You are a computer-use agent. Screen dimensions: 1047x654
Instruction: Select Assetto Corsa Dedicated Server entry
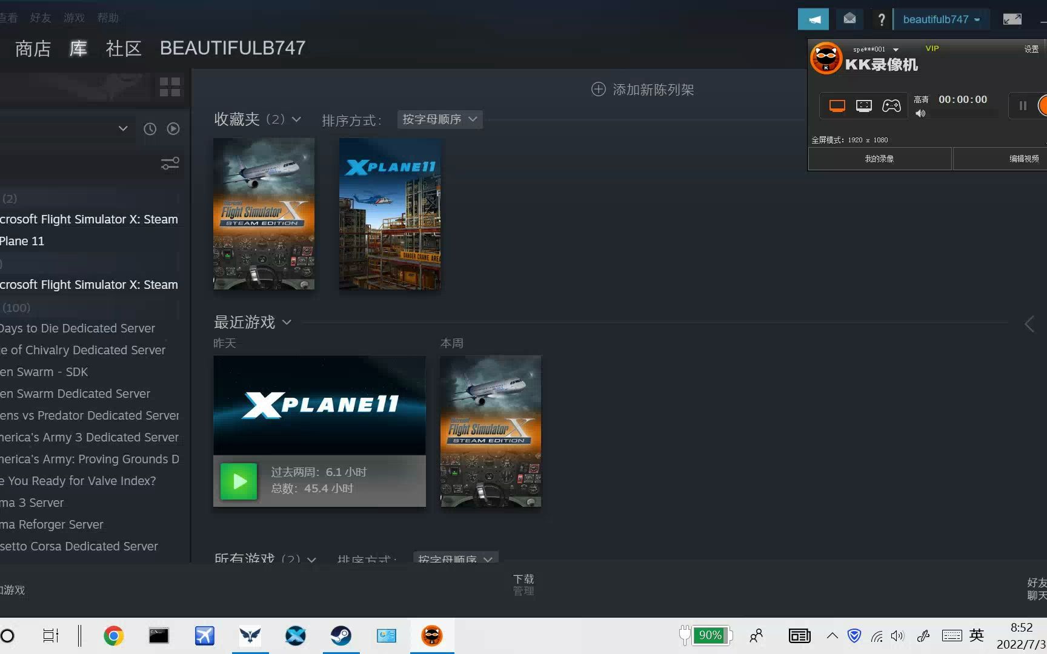[x=79, y=546]
